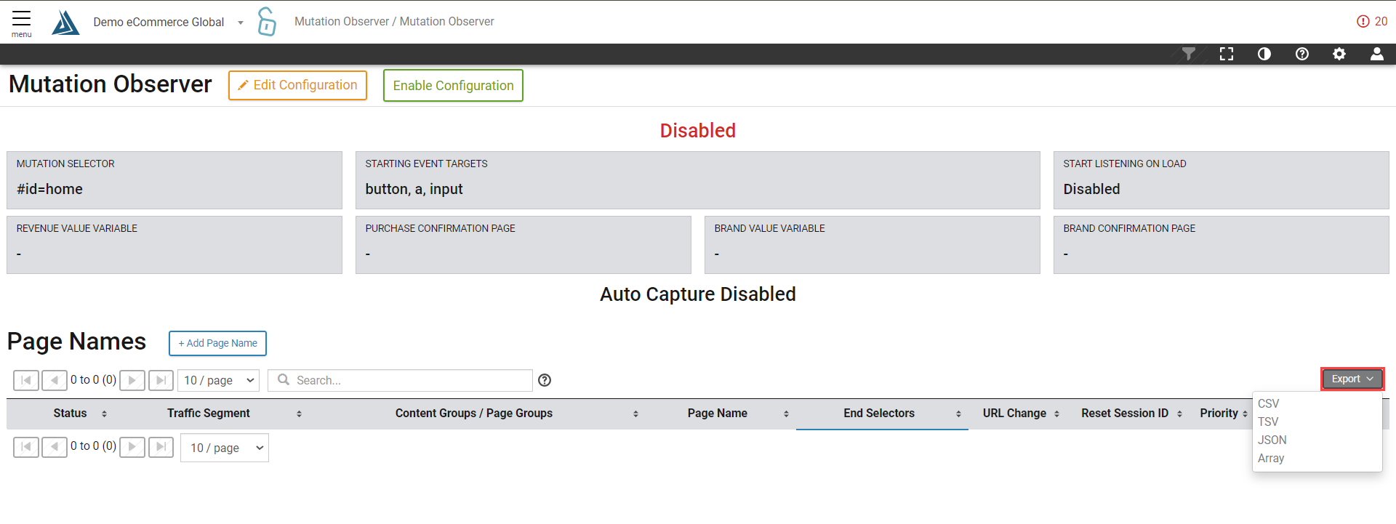Click the padlock icon in the header

coord(267,22)
